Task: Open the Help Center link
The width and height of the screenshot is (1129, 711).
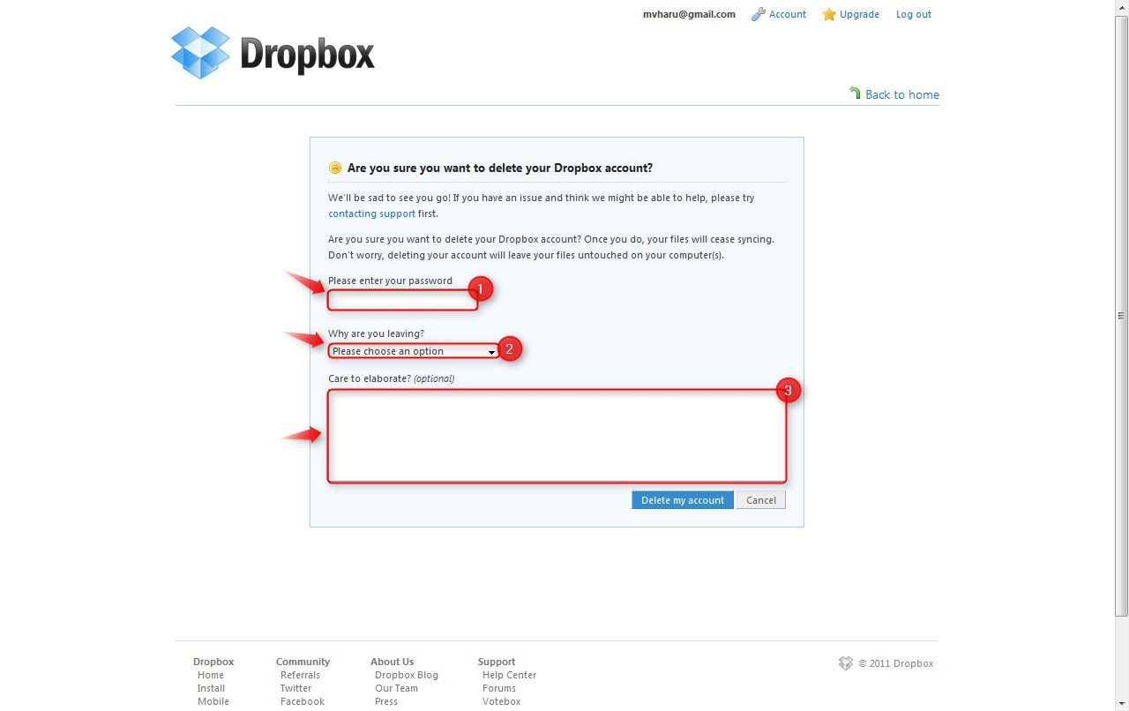Action: coord(509,675)
